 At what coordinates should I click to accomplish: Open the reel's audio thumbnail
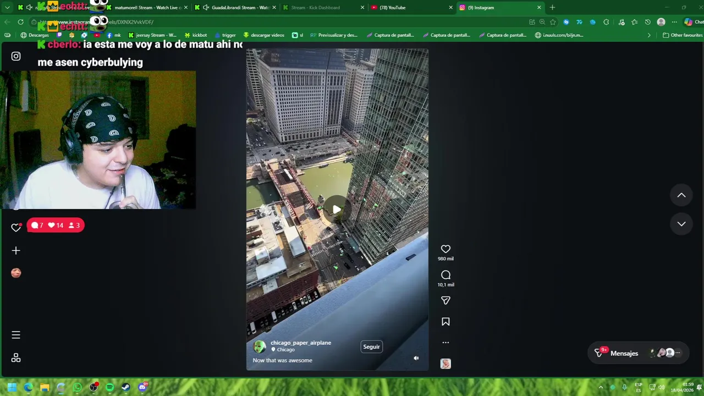(446, 364)
